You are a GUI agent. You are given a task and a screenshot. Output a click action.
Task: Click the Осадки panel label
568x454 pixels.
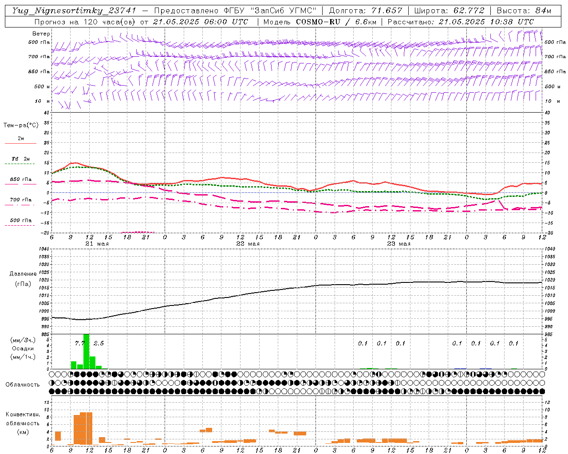[x=23, y=348]
